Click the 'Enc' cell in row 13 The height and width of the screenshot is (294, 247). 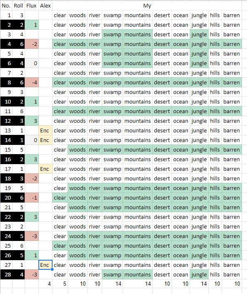45,130
